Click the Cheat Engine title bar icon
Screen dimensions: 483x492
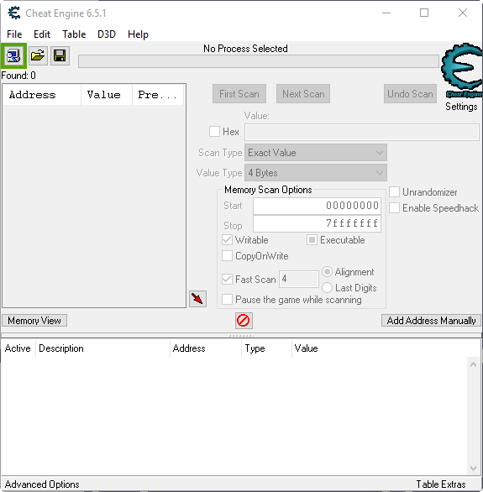pos(14,13)
